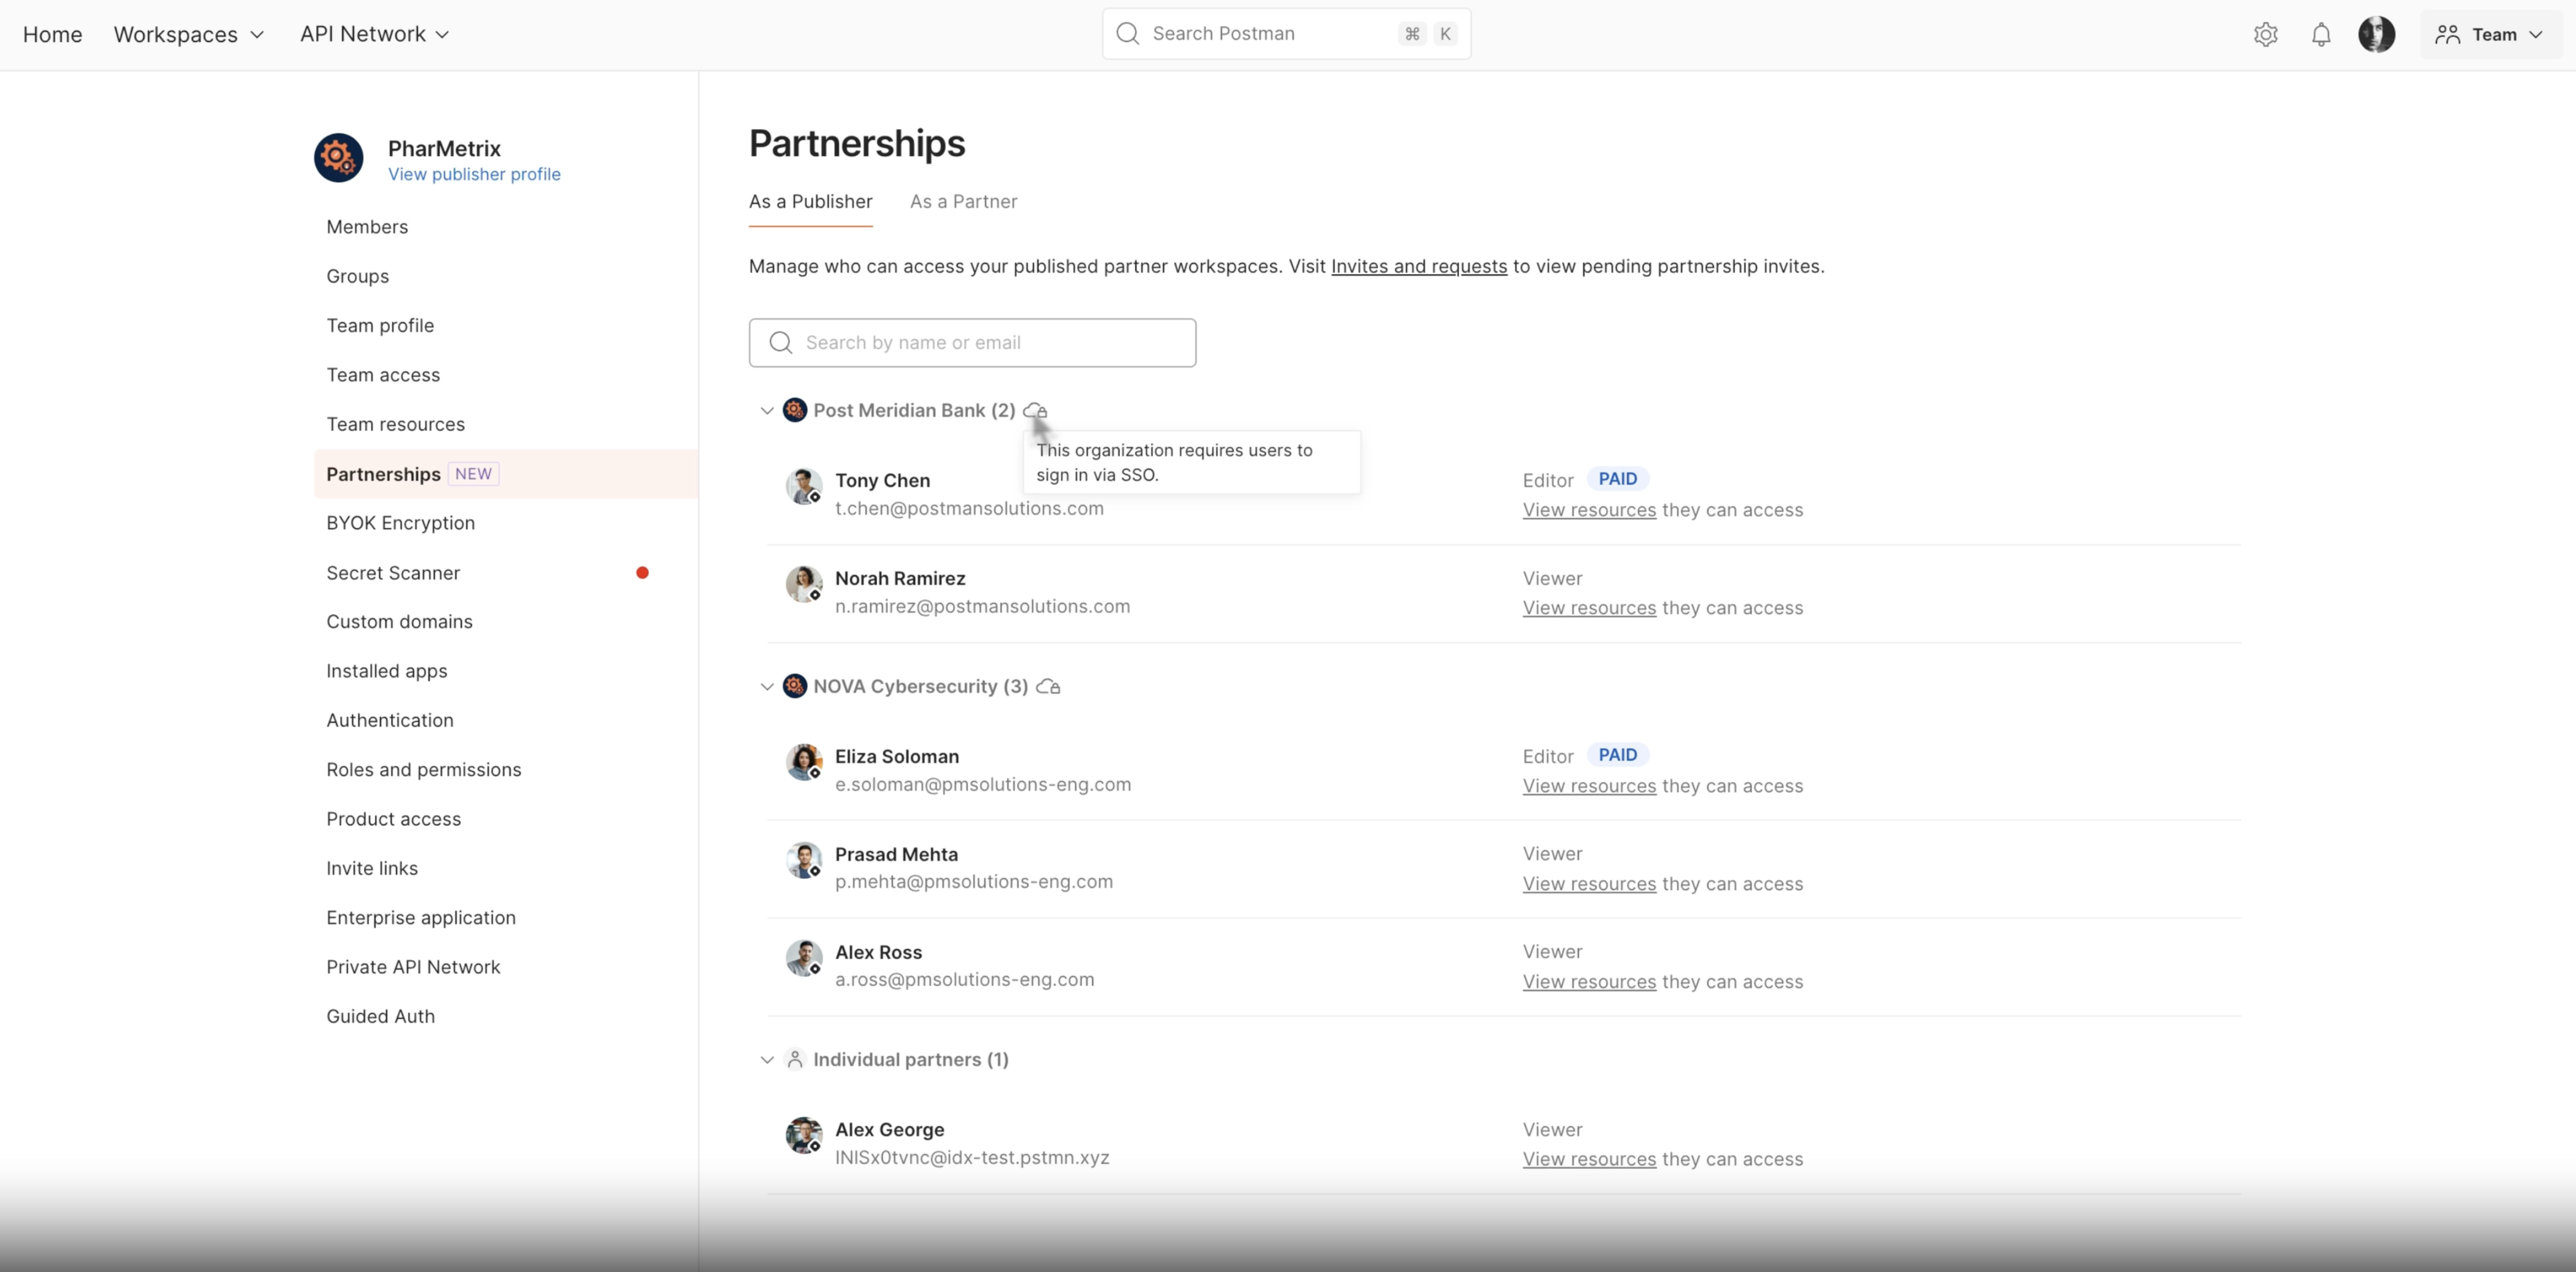
Task: Click the NOVA Cybersecurity organization icon
Action: (794, 686)
